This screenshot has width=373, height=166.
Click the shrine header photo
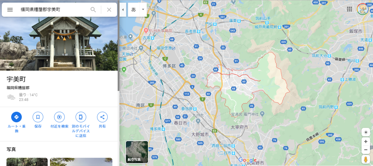point(59,44)
